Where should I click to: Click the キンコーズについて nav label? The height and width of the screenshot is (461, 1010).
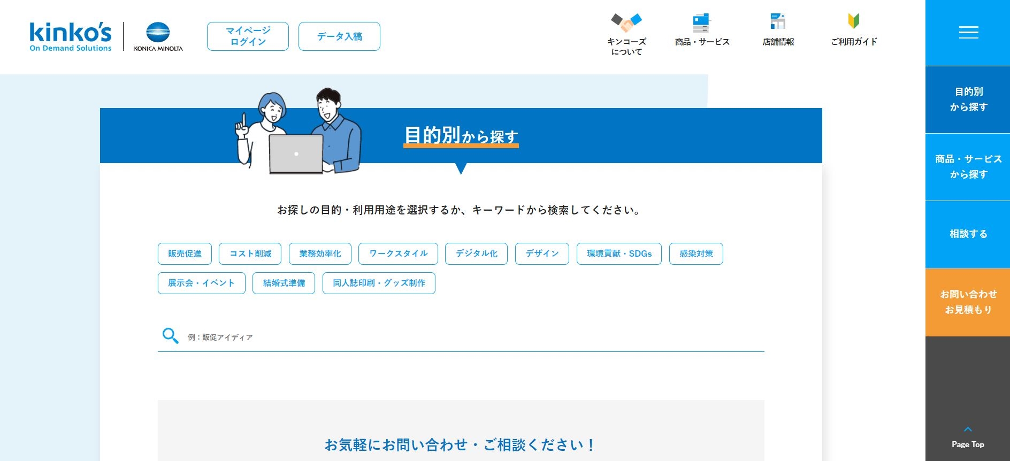pyautogui.click(x=626, y=47)
